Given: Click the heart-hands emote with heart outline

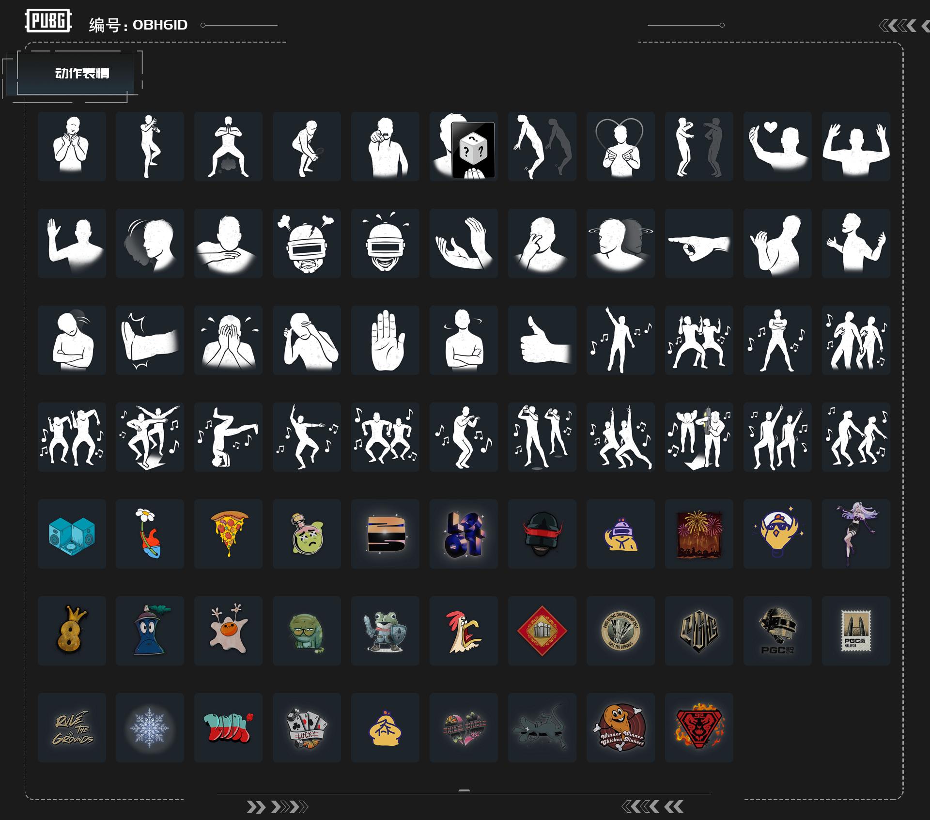Looking at the screenshot, I should (620, 146).
